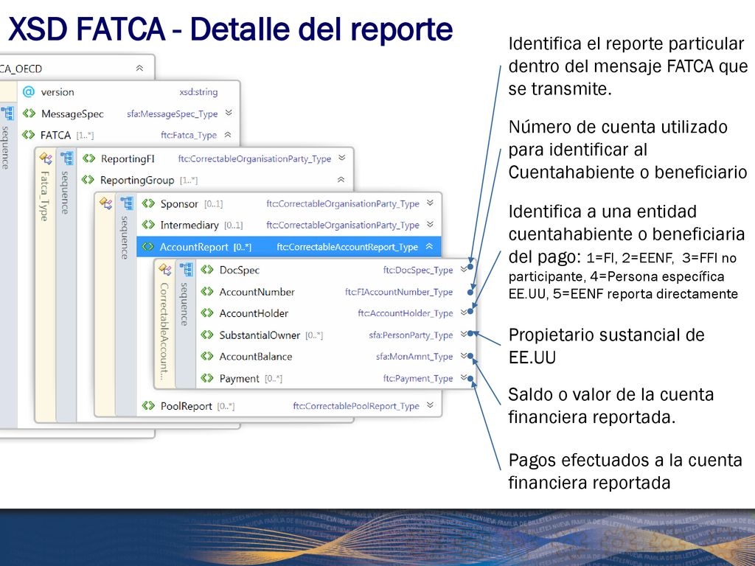Select the ReportingFI element name
Viewport: 755px width, 566px height.
click(128, 159)
